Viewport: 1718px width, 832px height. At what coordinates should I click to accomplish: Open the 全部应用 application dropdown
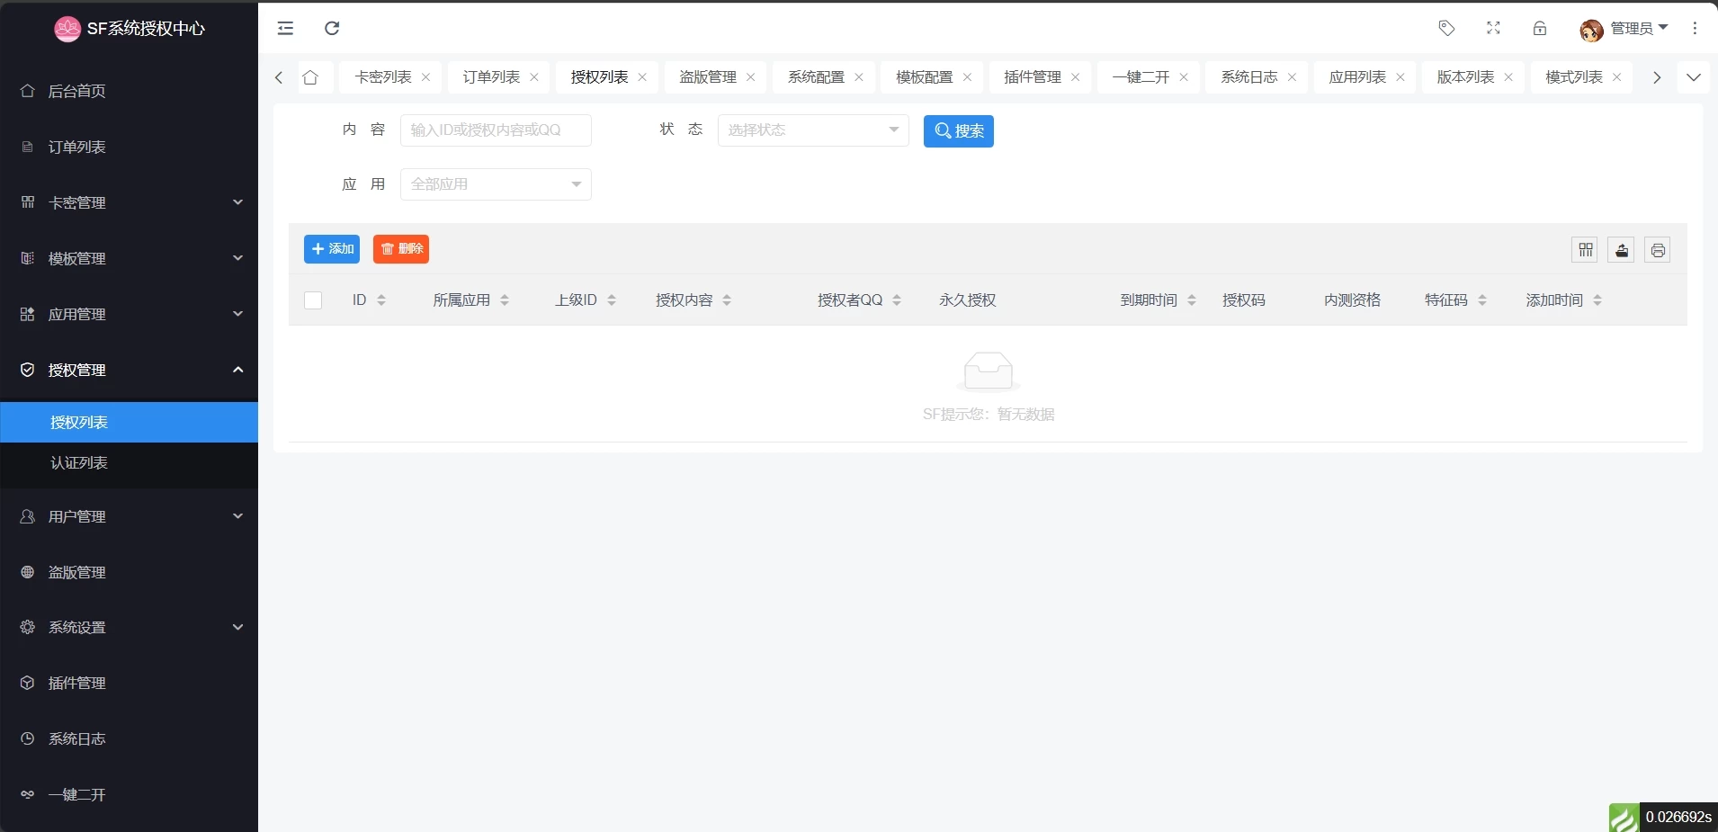[x=495, y=184]
